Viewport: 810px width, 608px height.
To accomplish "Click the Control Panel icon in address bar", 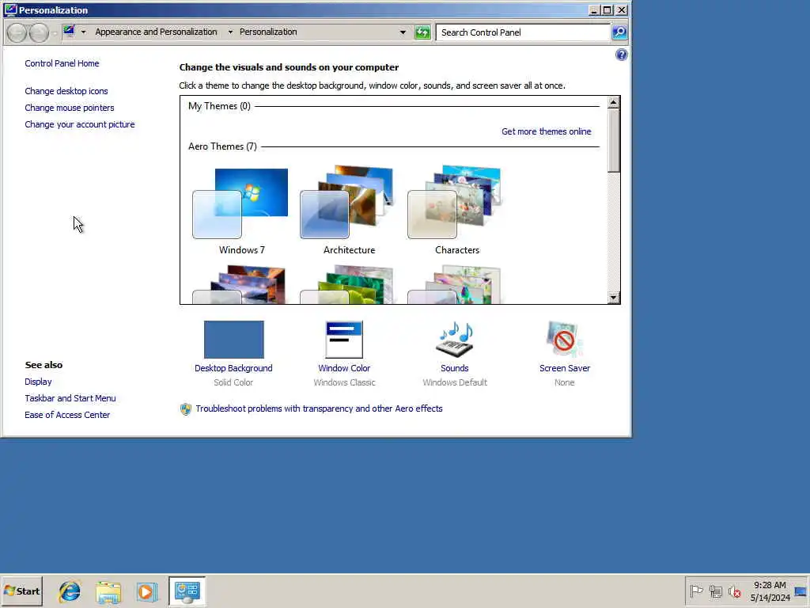I will pyautogui.click(x=69, y=32).
